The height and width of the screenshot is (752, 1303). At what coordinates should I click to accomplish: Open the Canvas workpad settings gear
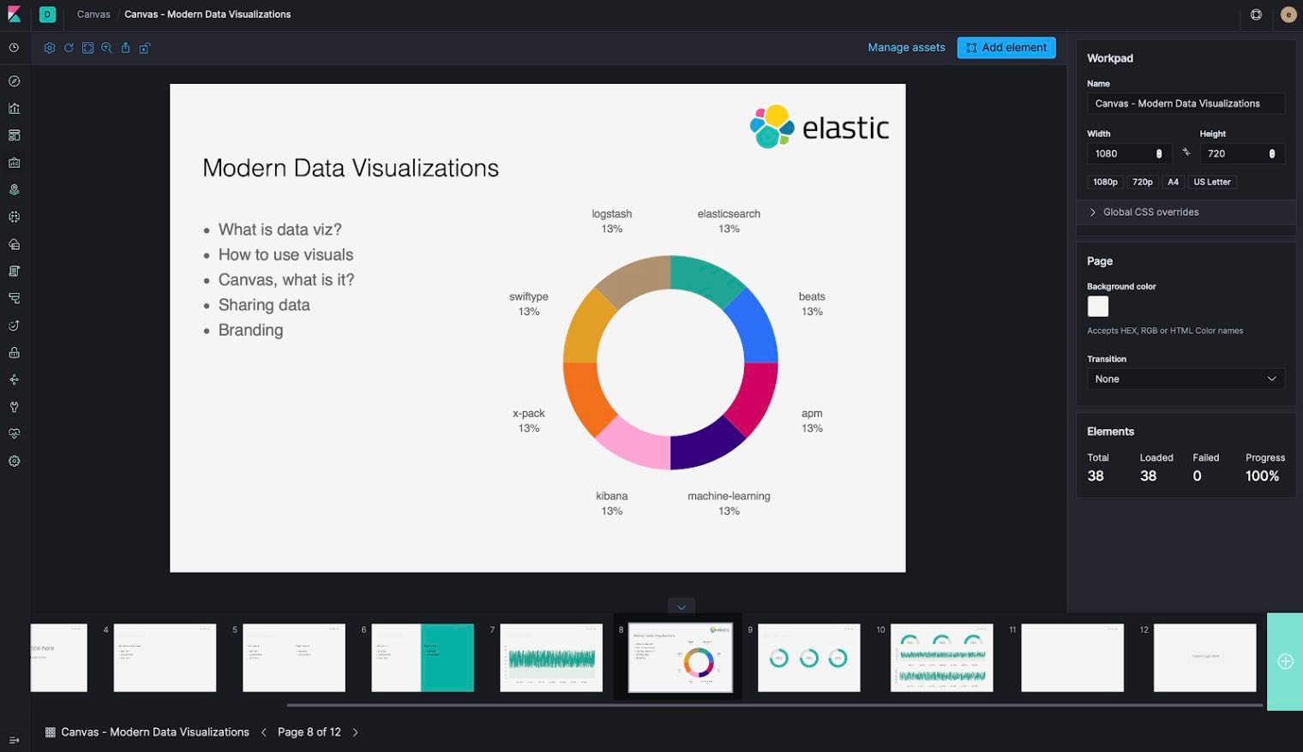click(x=49, y=48)
